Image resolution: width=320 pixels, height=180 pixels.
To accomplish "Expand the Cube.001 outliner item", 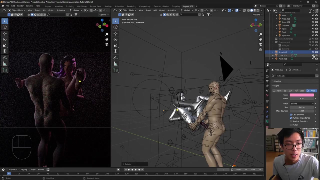I will (273, 55).
